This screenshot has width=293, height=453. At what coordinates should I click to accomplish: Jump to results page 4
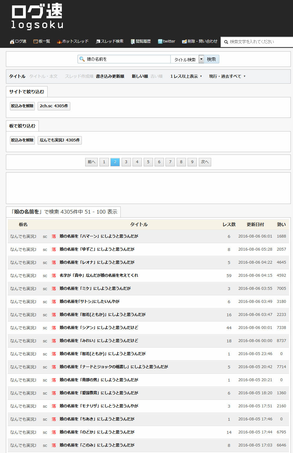tap(137, 162)
